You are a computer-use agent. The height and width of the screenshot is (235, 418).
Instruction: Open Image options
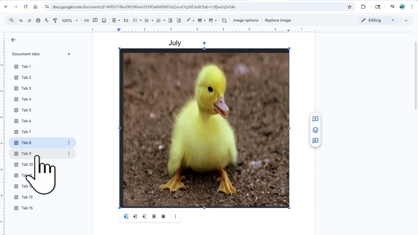click(x=246, y=20)
